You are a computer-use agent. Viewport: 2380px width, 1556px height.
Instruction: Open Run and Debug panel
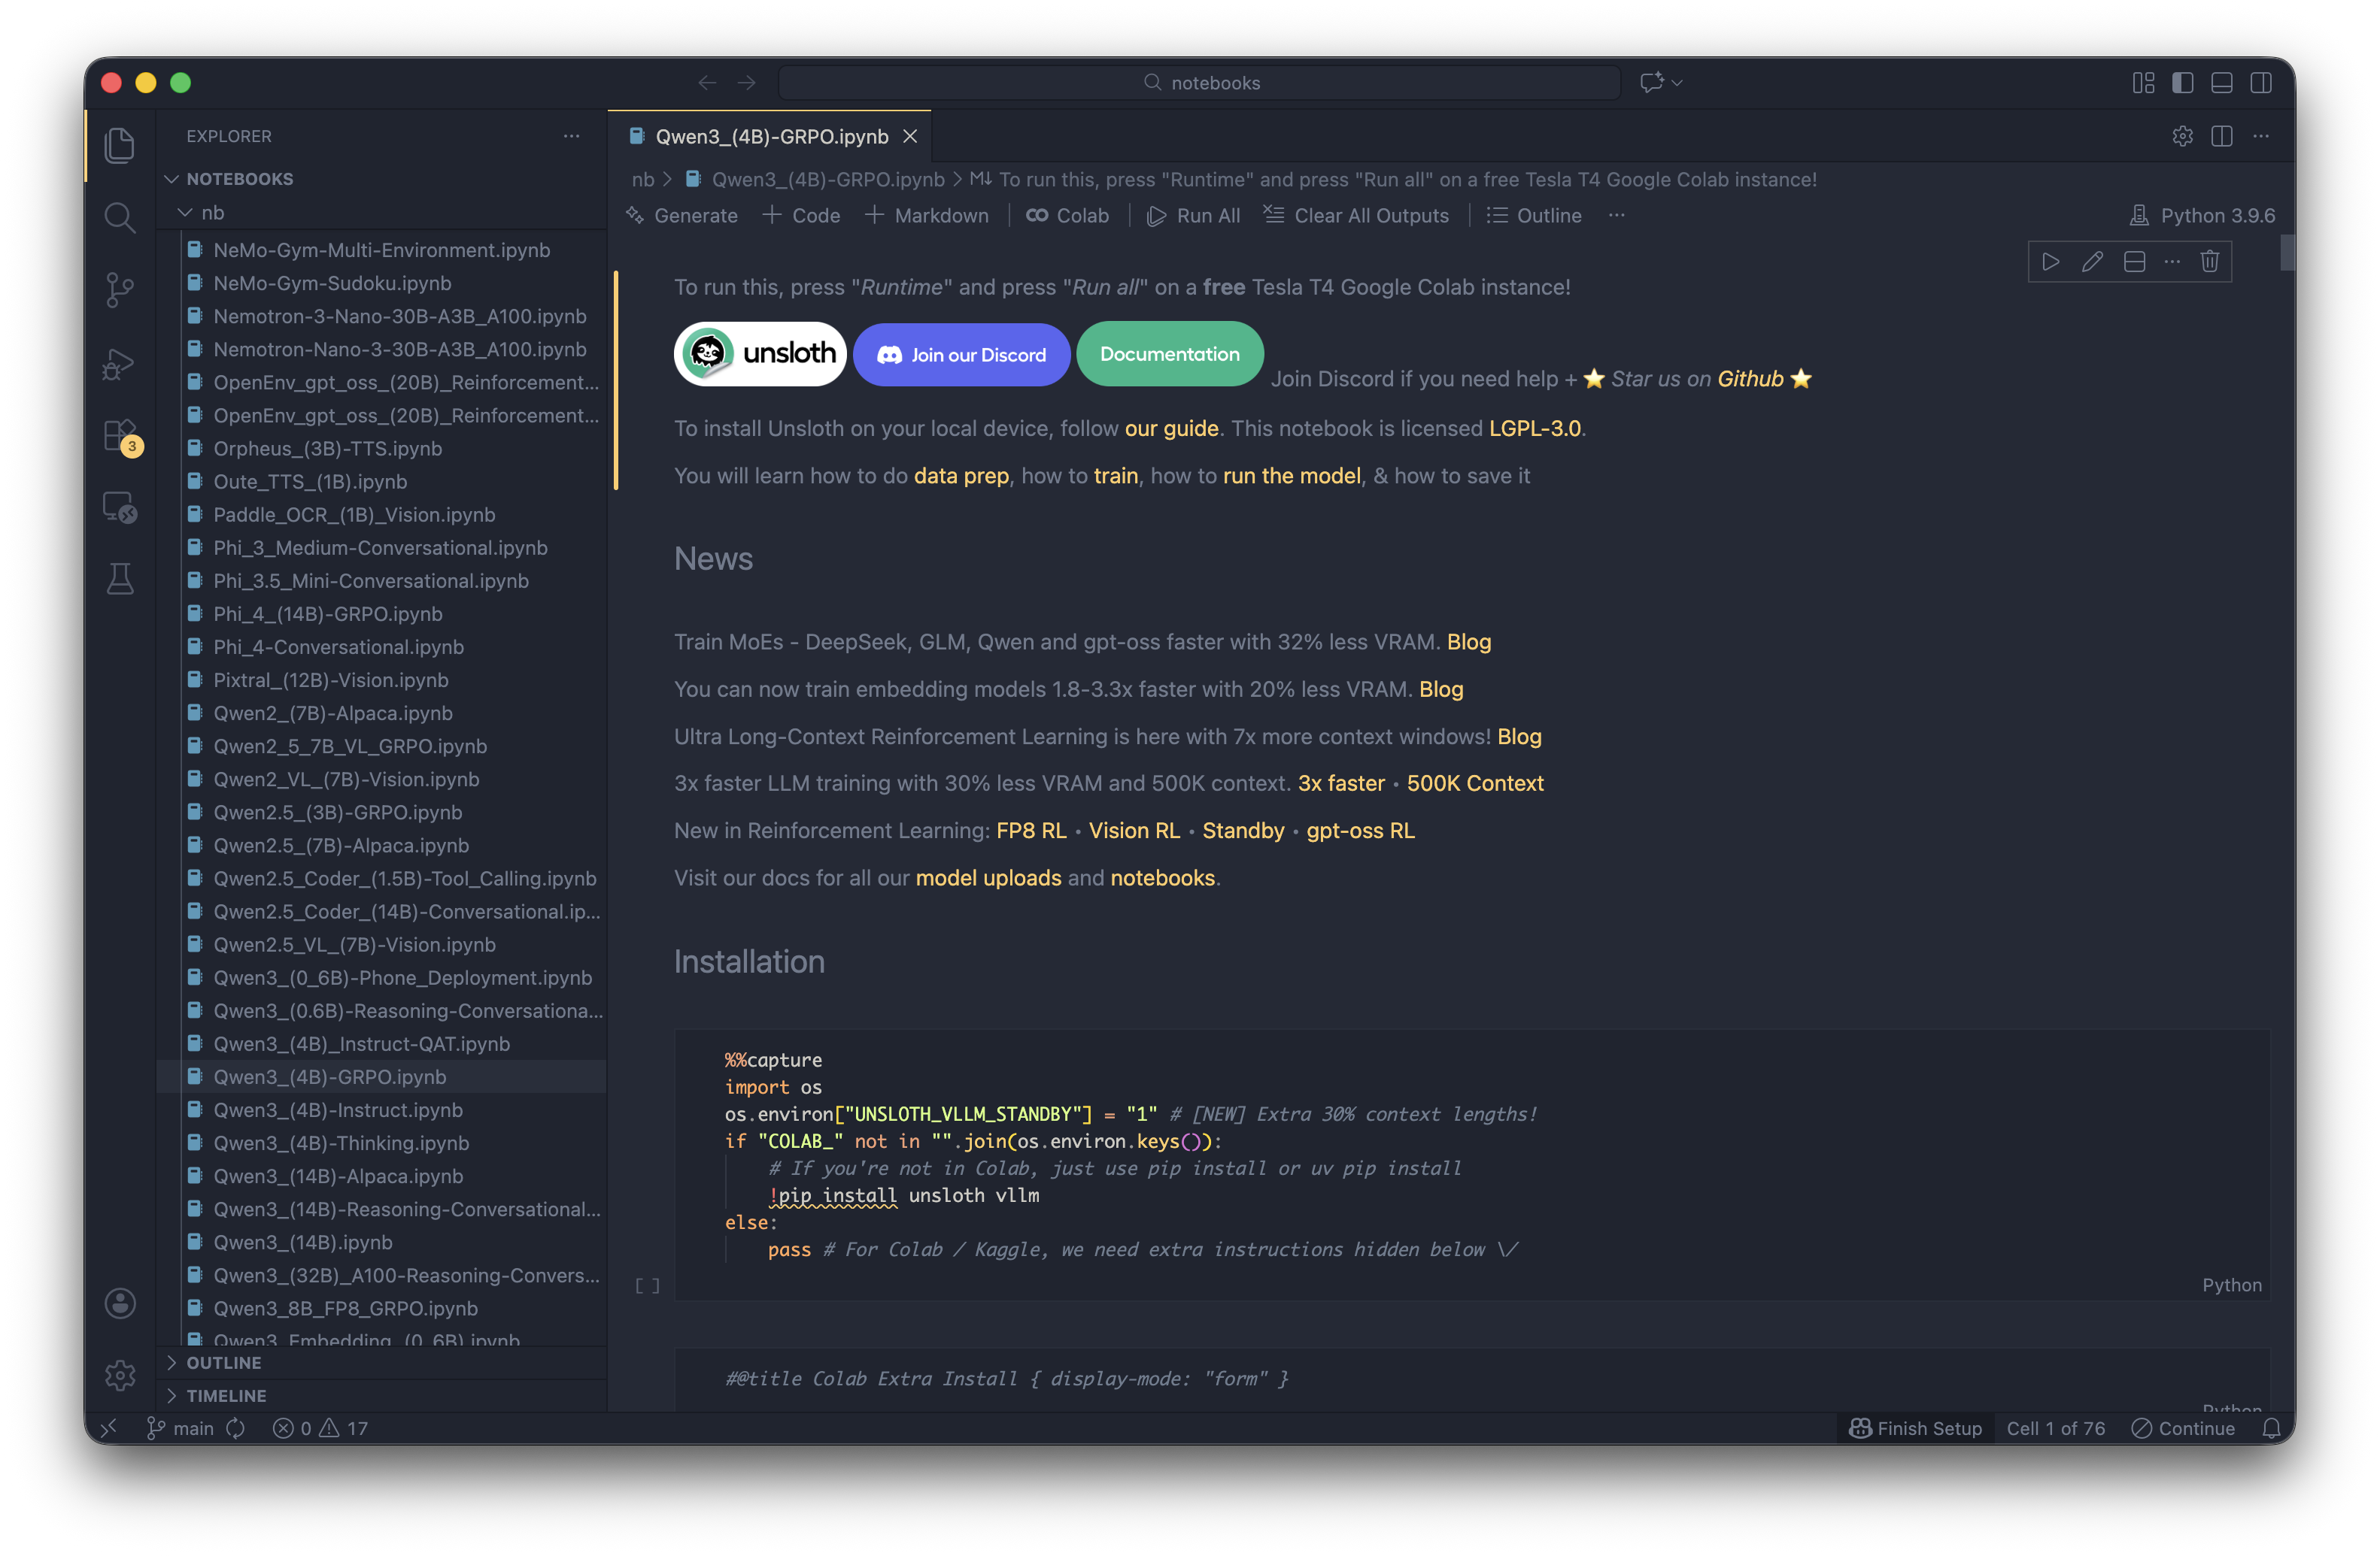120,364
